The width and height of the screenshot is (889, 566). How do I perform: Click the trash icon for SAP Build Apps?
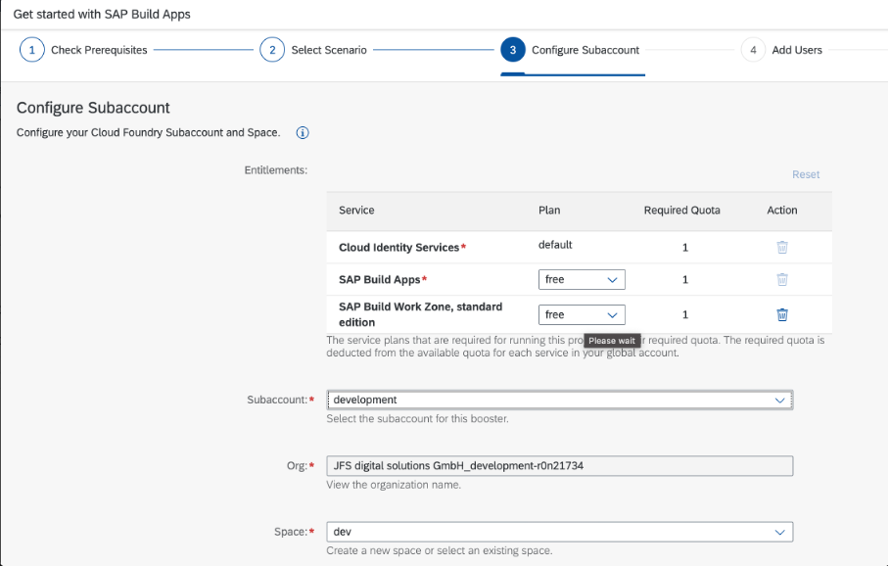tap(782, 280)
